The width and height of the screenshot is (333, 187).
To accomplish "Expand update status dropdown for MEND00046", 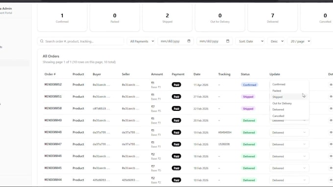I will (289, 156).
